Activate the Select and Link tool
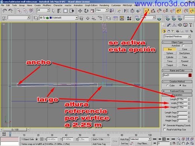This screenshot has height=146, width=195. click(x=19, y=11)
